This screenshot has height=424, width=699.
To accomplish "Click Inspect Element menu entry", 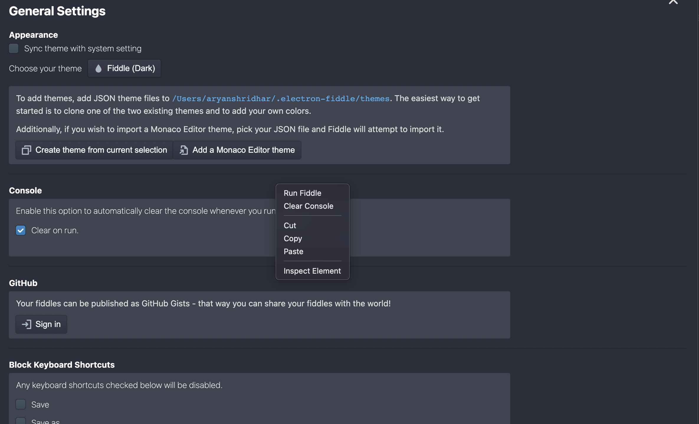I will 312,271.
